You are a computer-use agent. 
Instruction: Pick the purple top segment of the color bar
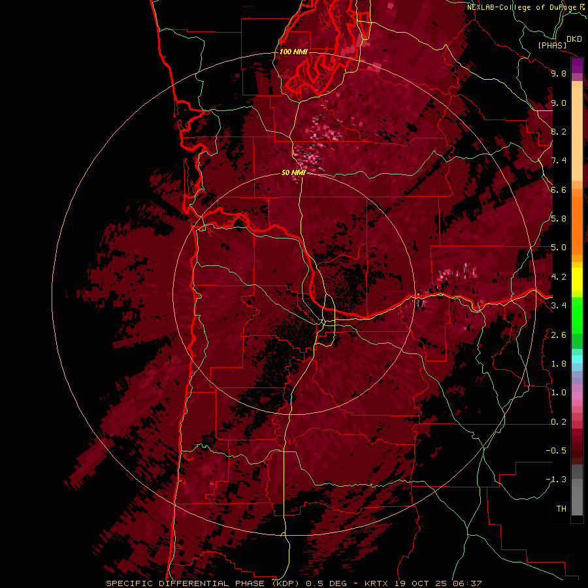coord(577,65)
